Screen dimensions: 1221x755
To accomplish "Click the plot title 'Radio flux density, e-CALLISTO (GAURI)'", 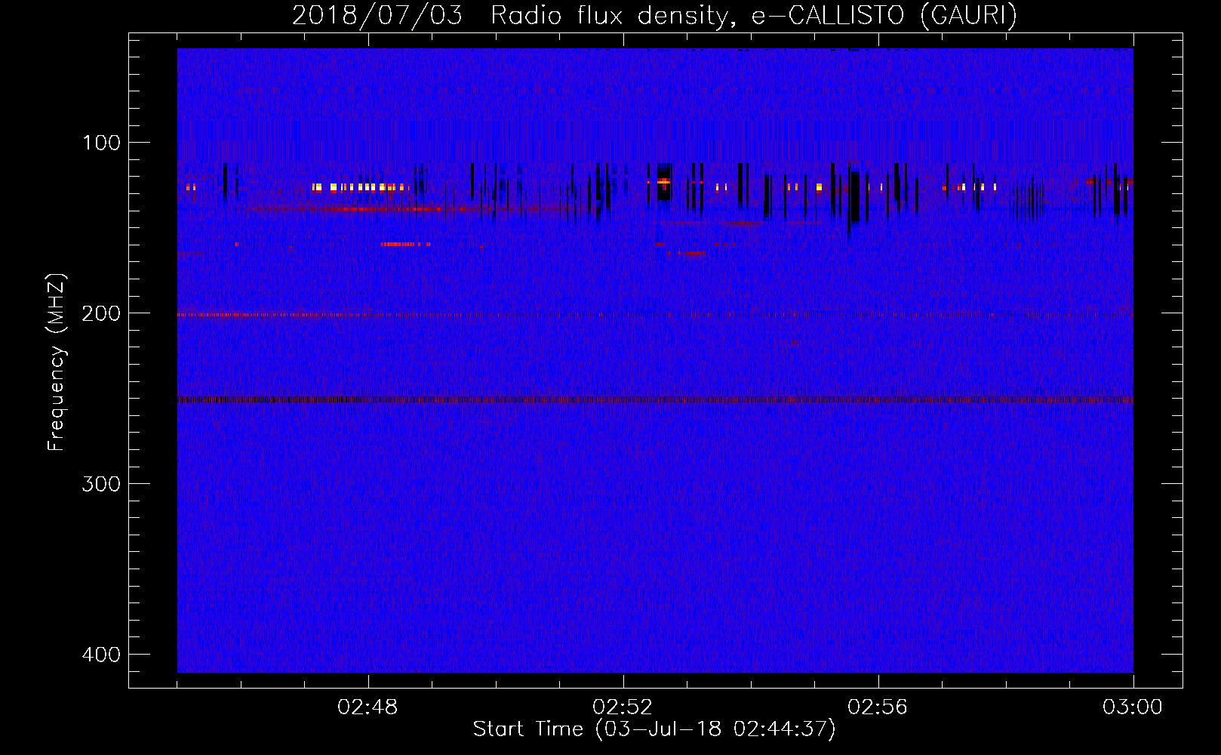I will (x=753, y=15).
